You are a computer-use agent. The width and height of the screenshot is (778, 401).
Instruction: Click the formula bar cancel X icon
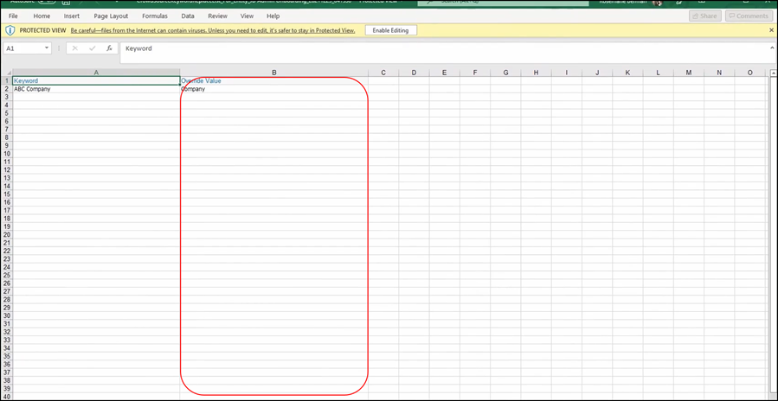pyautogui.click(x=75, y=48)
